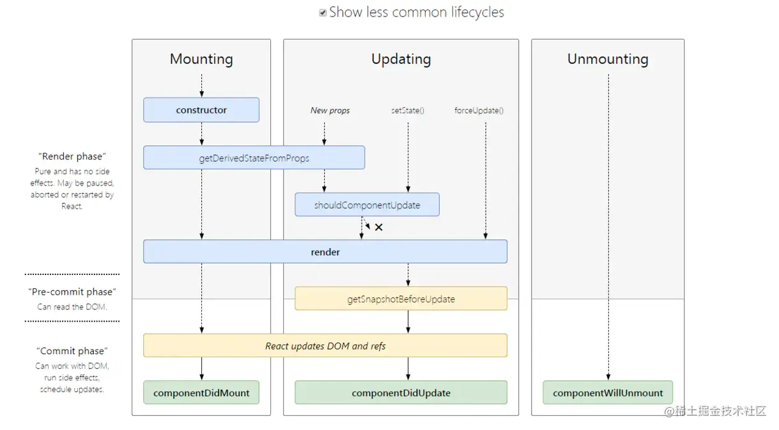Select the Mounting column heading
The width and height of the screenshot is (779, 430).
pos(201,59)
